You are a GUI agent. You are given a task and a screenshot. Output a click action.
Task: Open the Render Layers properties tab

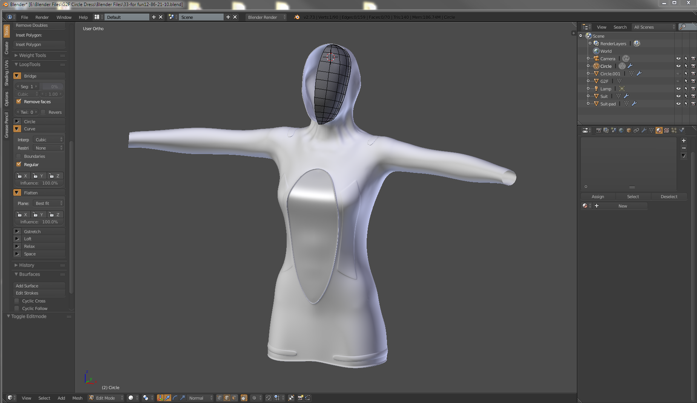point(606,130)
